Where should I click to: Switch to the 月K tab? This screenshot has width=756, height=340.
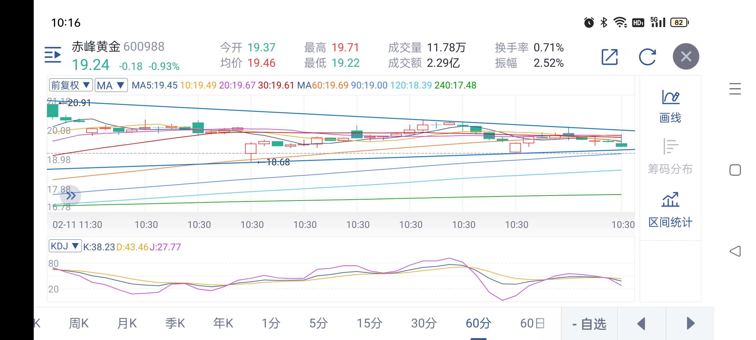point(127,323)
